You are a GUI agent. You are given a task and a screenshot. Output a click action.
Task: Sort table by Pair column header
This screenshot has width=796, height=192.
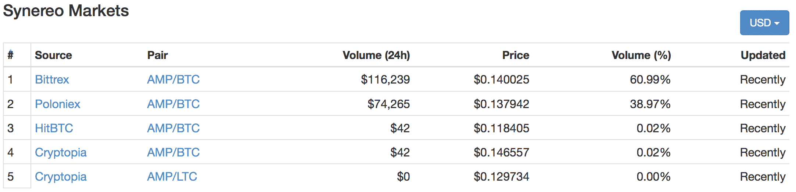[x=157, y=55]
